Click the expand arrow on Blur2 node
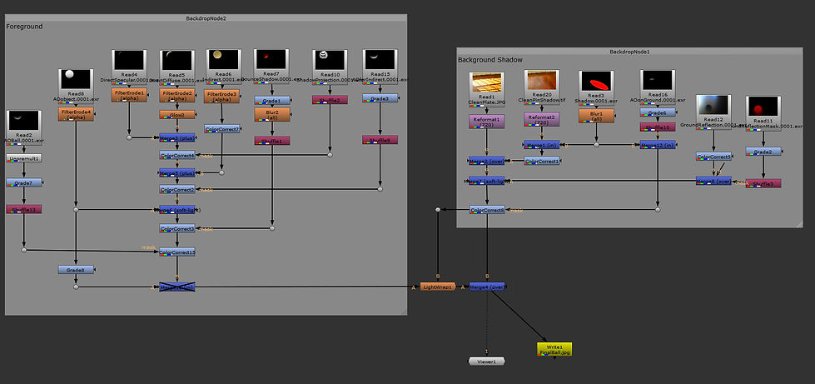 coord(292,115)
